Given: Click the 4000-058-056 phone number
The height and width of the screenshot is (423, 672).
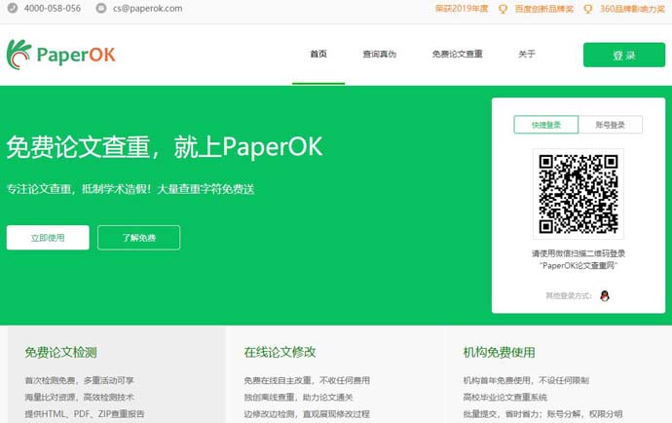Looking at the screenshot, I should pos(53,8).
